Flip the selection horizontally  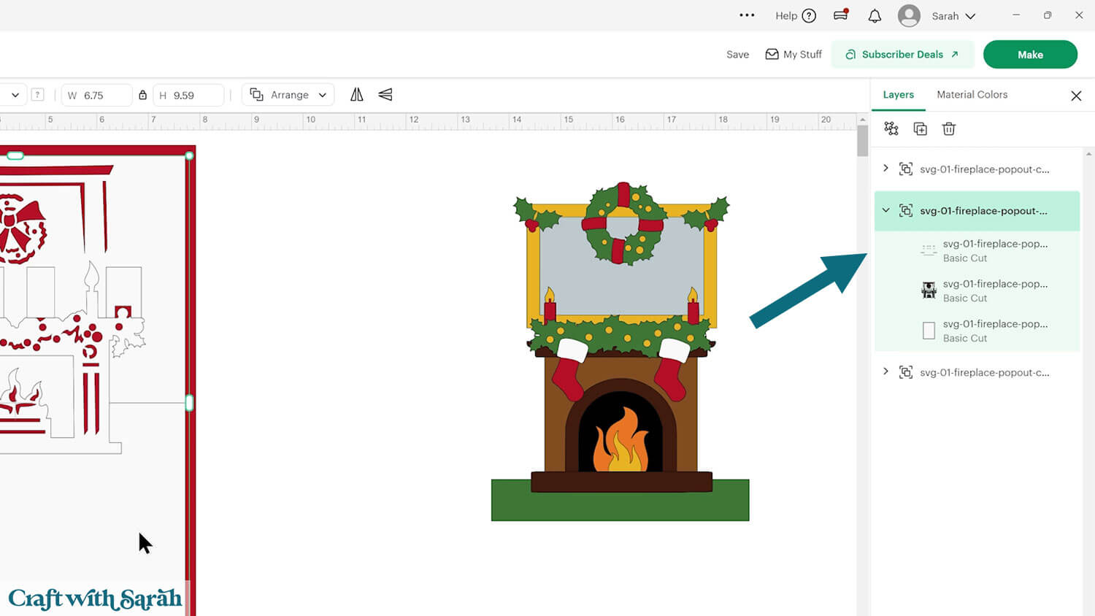(x=356, y=95)
